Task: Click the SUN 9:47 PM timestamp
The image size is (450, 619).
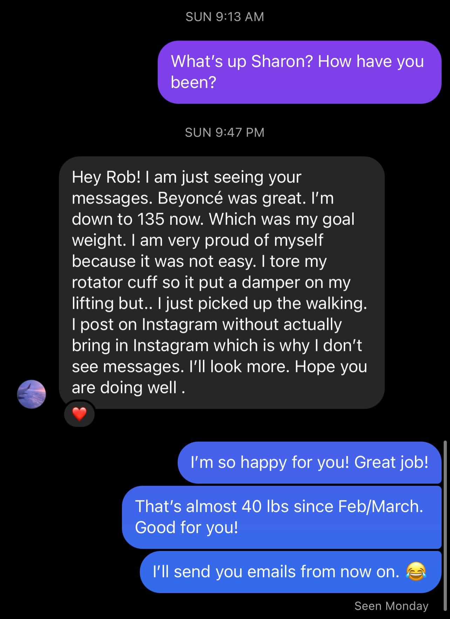Action: tap(225, 132)
